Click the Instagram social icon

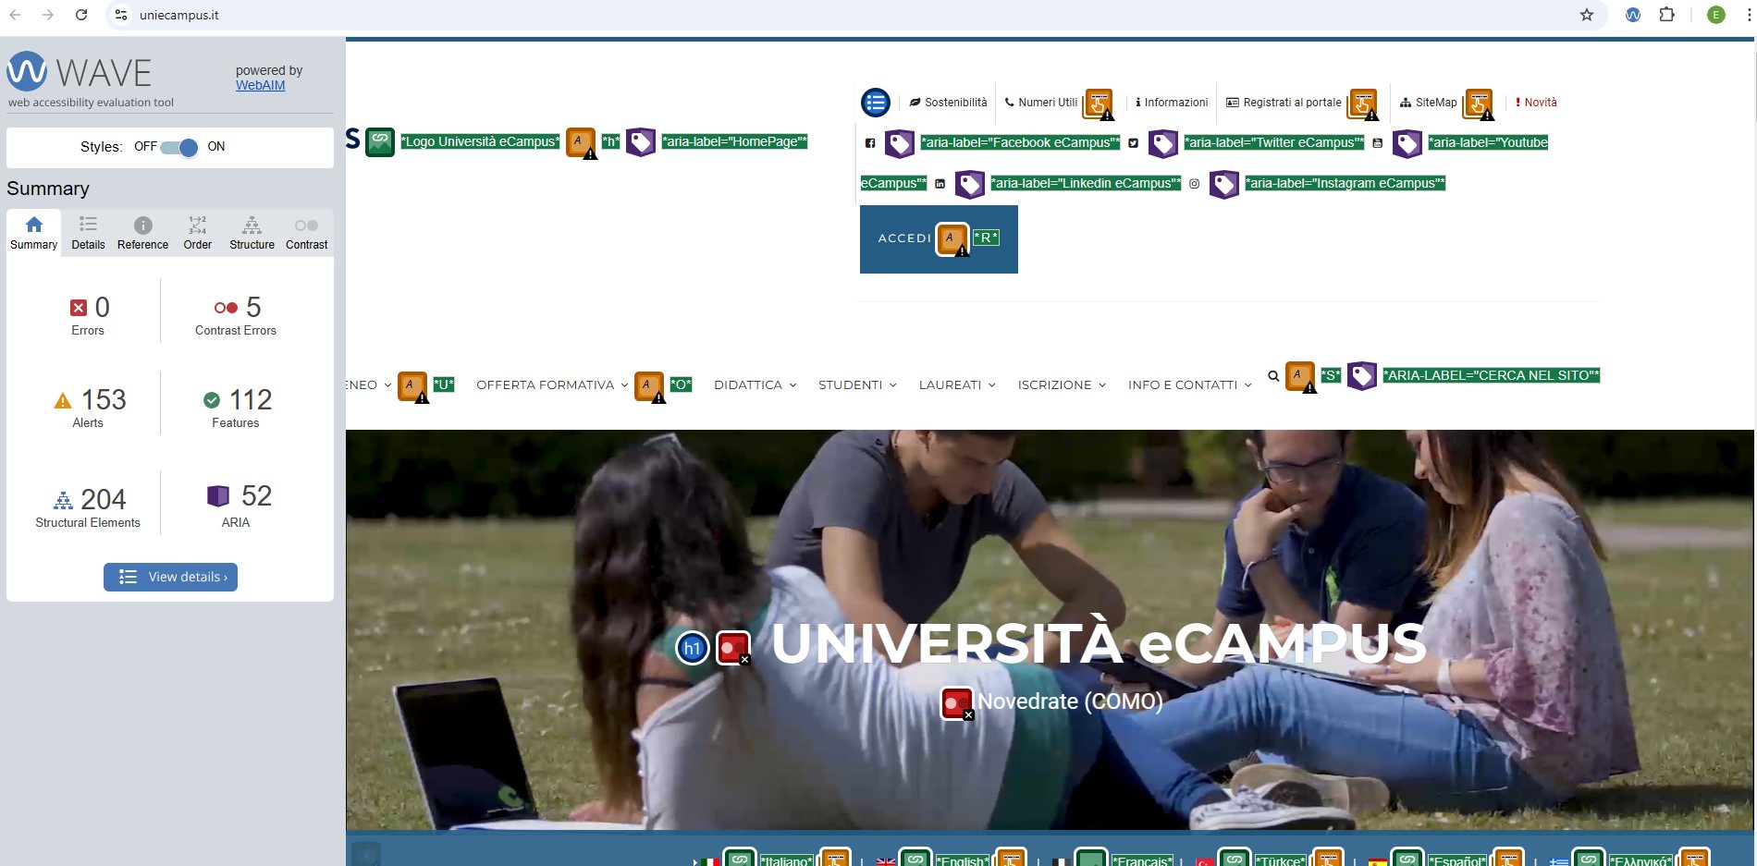pos(1194,184)
